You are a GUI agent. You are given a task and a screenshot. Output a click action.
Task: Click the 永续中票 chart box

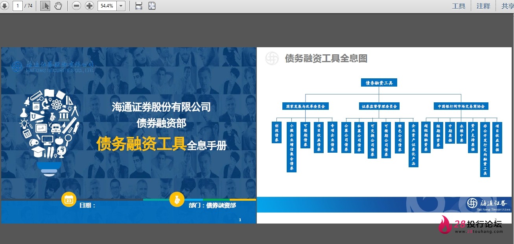462,132
